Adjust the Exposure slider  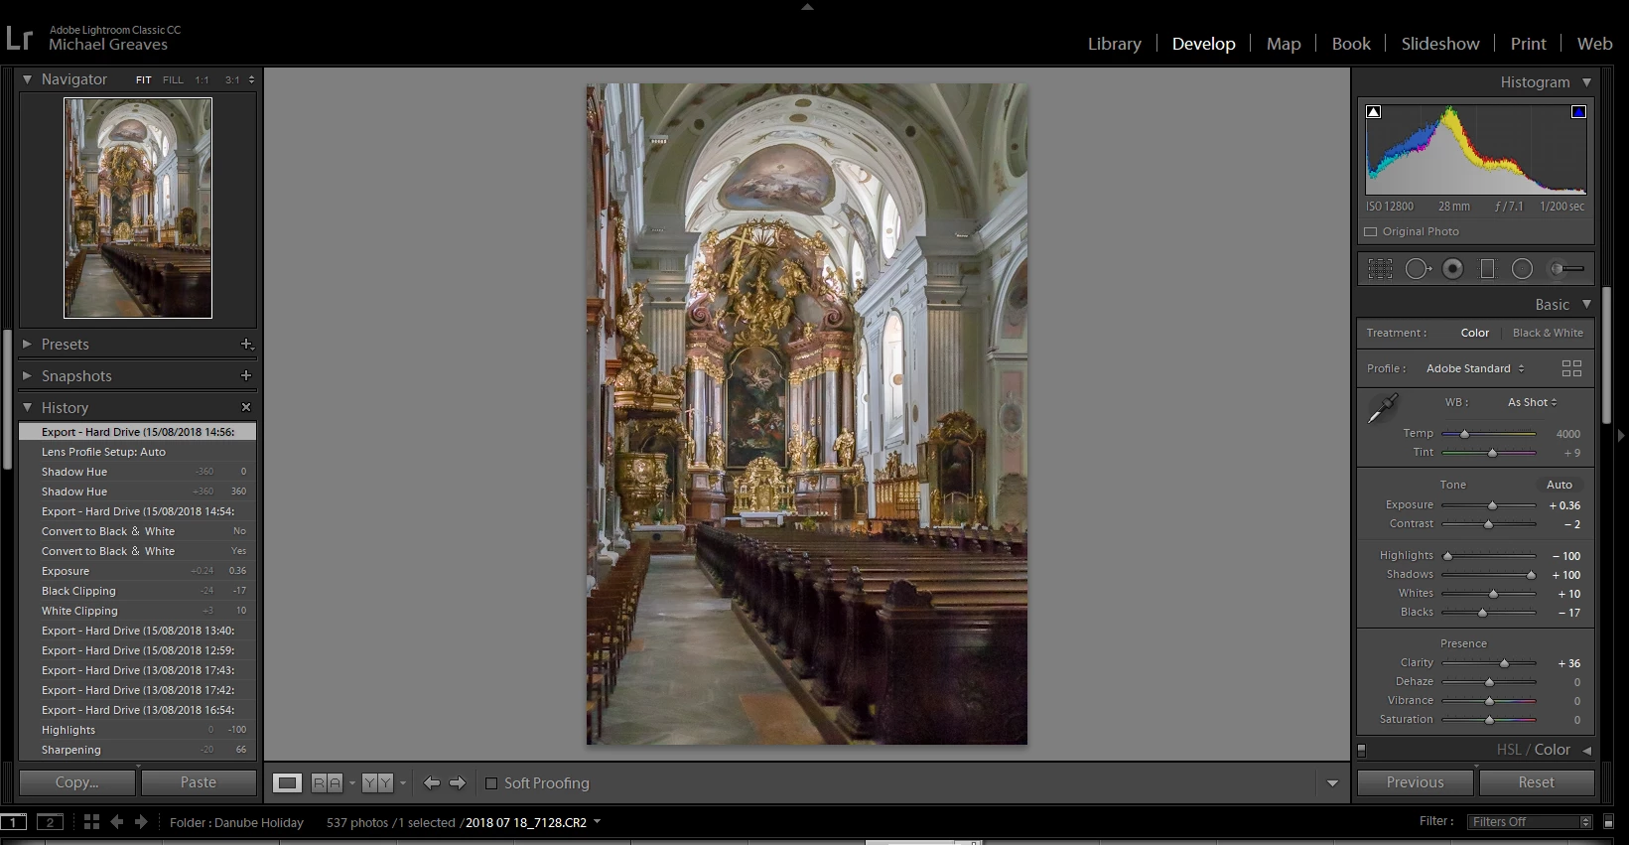(1488, 505)
